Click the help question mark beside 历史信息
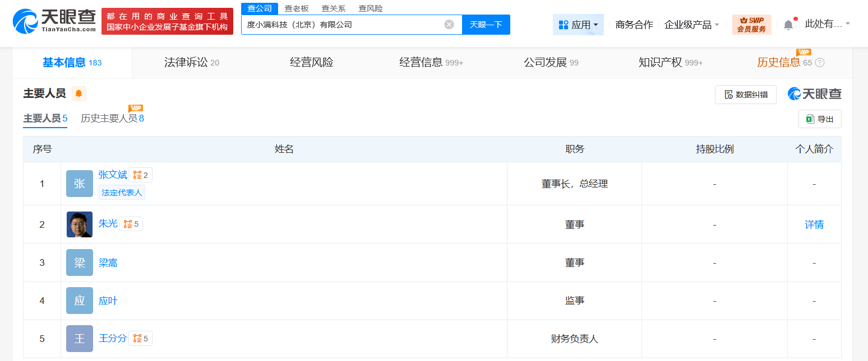Image resolution: width=868 pixels, height=361 pixels. (820, 63)
